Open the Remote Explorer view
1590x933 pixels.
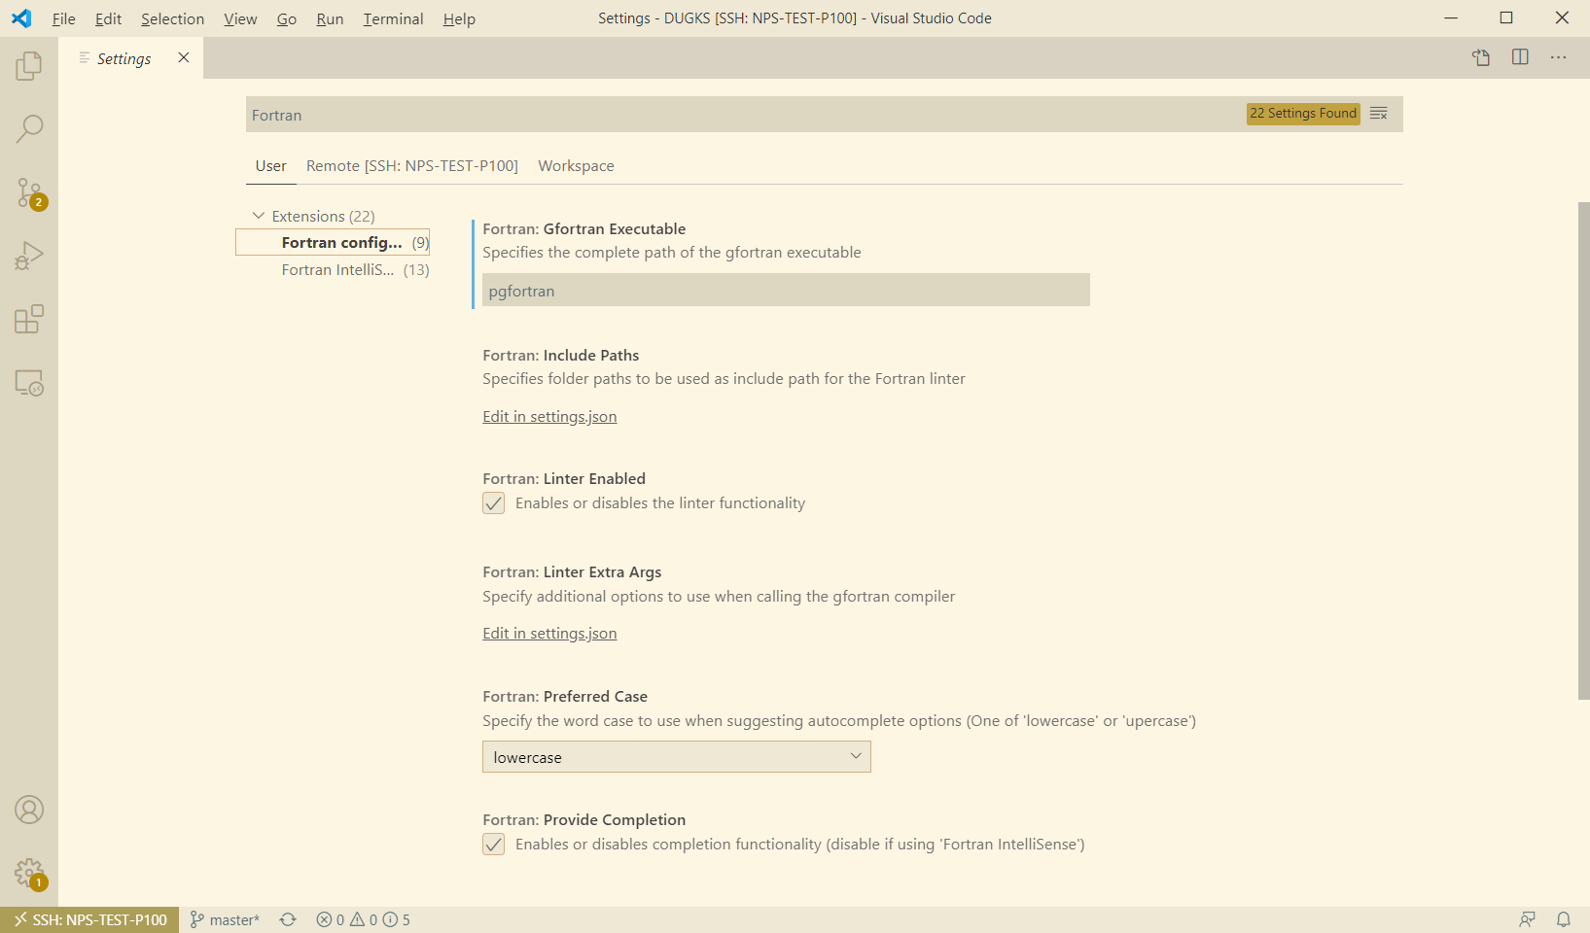29,383
